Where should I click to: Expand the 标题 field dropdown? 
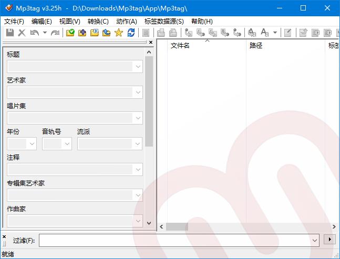click(138, 67)
